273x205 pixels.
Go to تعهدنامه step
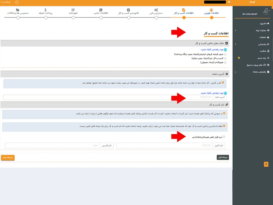(x=73, y=13)
